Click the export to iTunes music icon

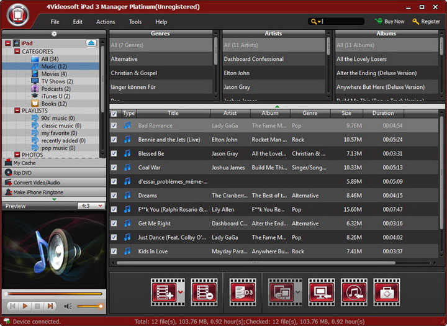(x=354, y=292)
